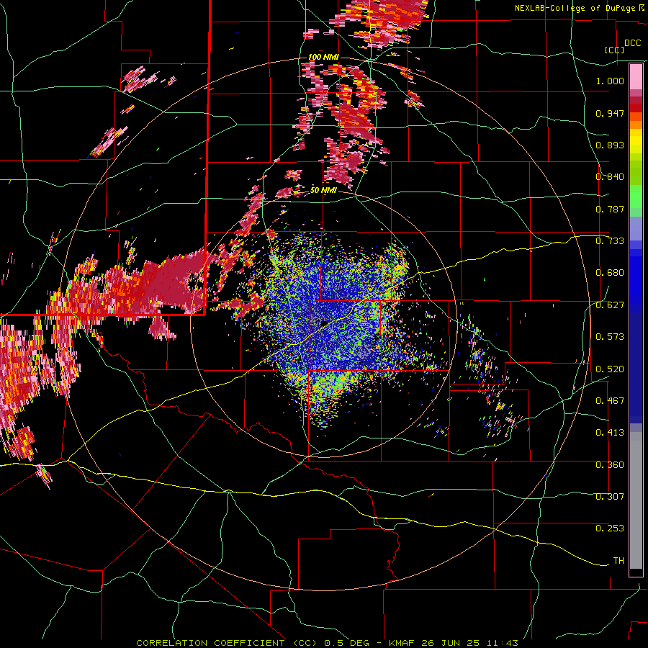The height and width of the screenshot is (648, 648).
Task: Click the Correlation Coefficient caption at bottom
Action: 327,643
